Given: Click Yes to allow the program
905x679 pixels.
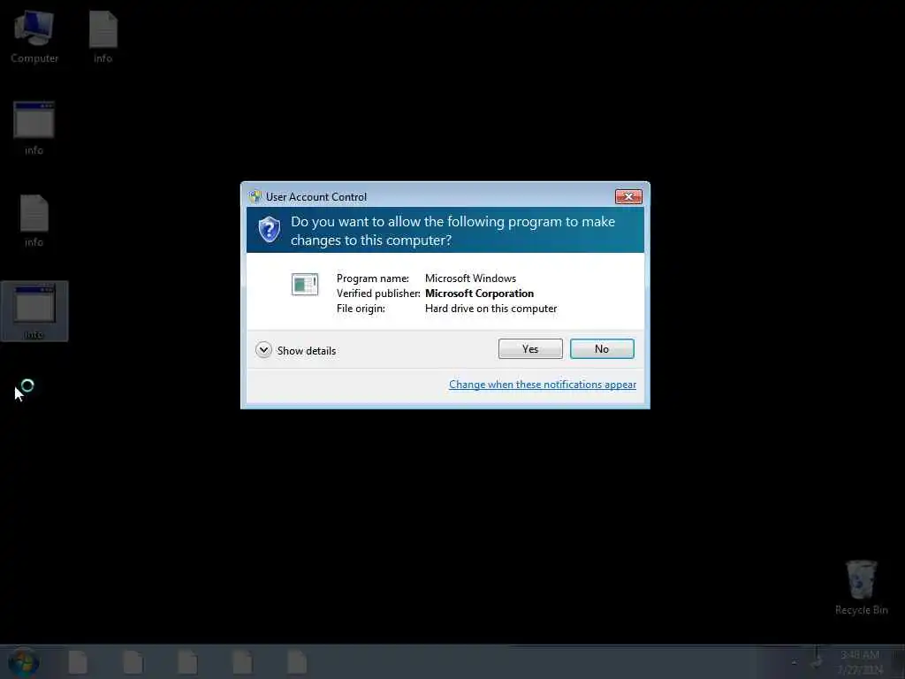Looking at the screenshot, I should pyautogui.click(x=530, y=348).
